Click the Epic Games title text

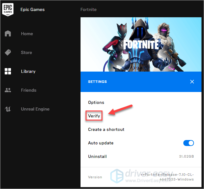33,9
